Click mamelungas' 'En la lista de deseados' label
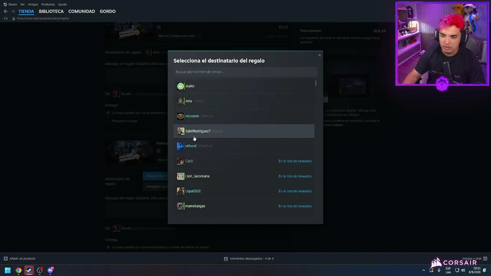 pos(295,206)
